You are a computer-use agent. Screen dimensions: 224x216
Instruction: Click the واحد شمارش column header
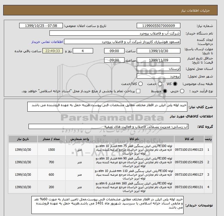[80, 139]
